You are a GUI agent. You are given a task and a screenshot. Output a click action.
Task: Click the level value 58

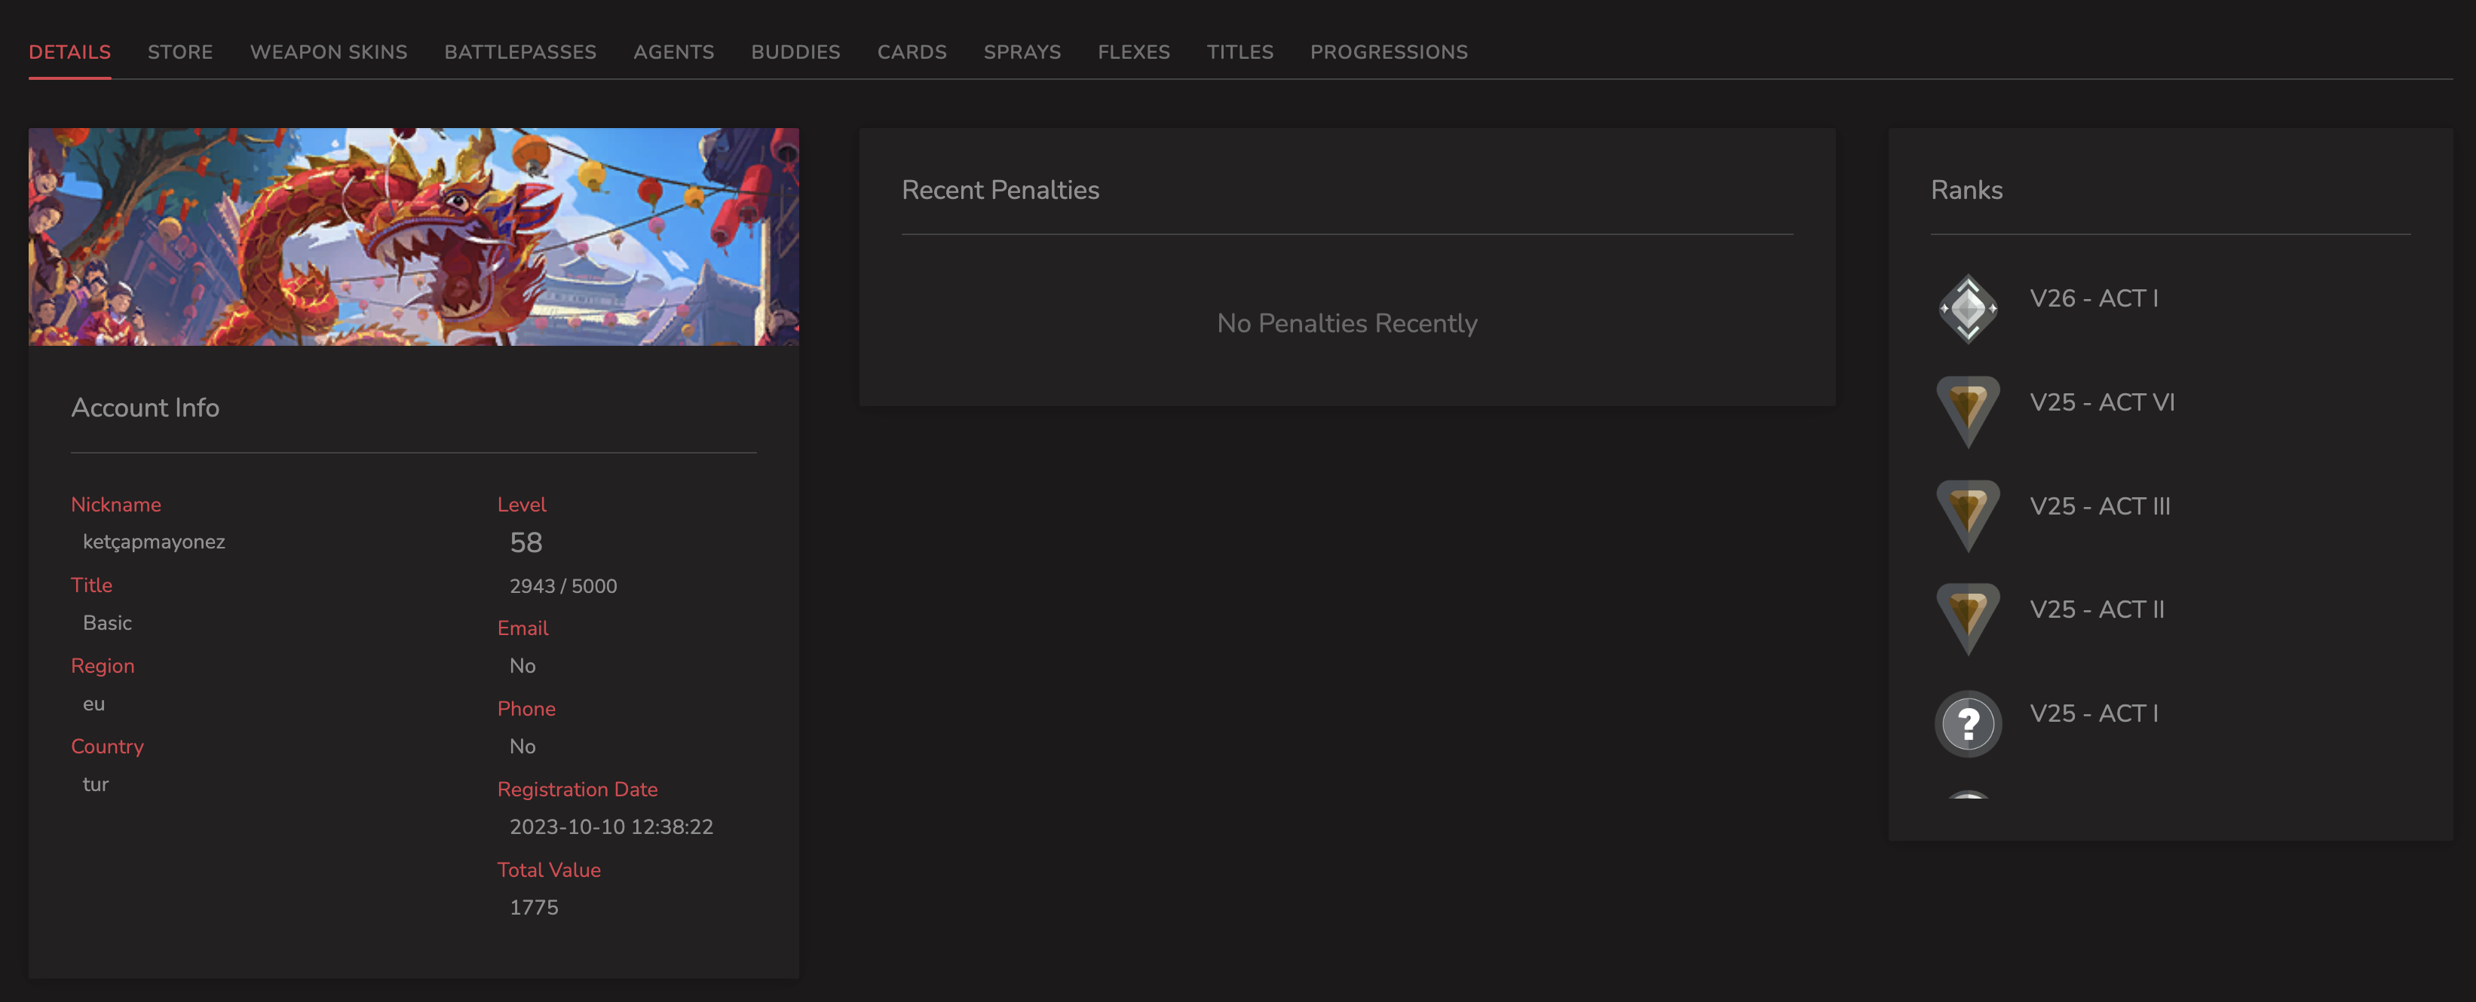[526, 542]
